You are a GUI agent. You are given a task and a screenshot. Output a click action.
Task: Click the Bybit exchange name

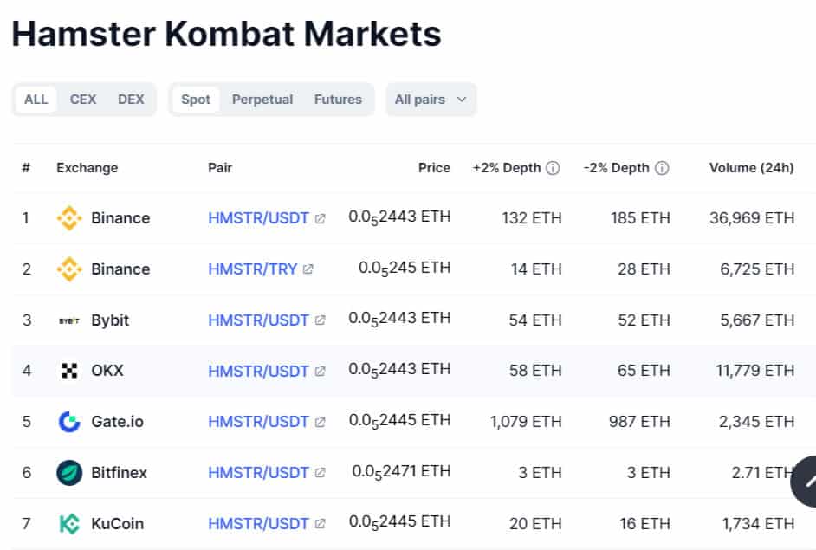110,320
